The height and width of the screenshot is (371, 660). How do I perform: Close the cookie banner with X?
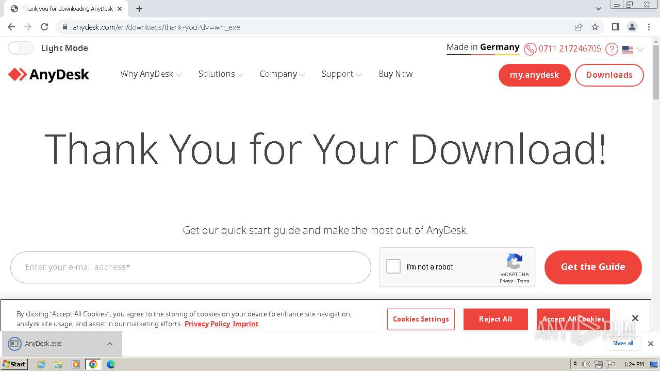click(635, 318)
